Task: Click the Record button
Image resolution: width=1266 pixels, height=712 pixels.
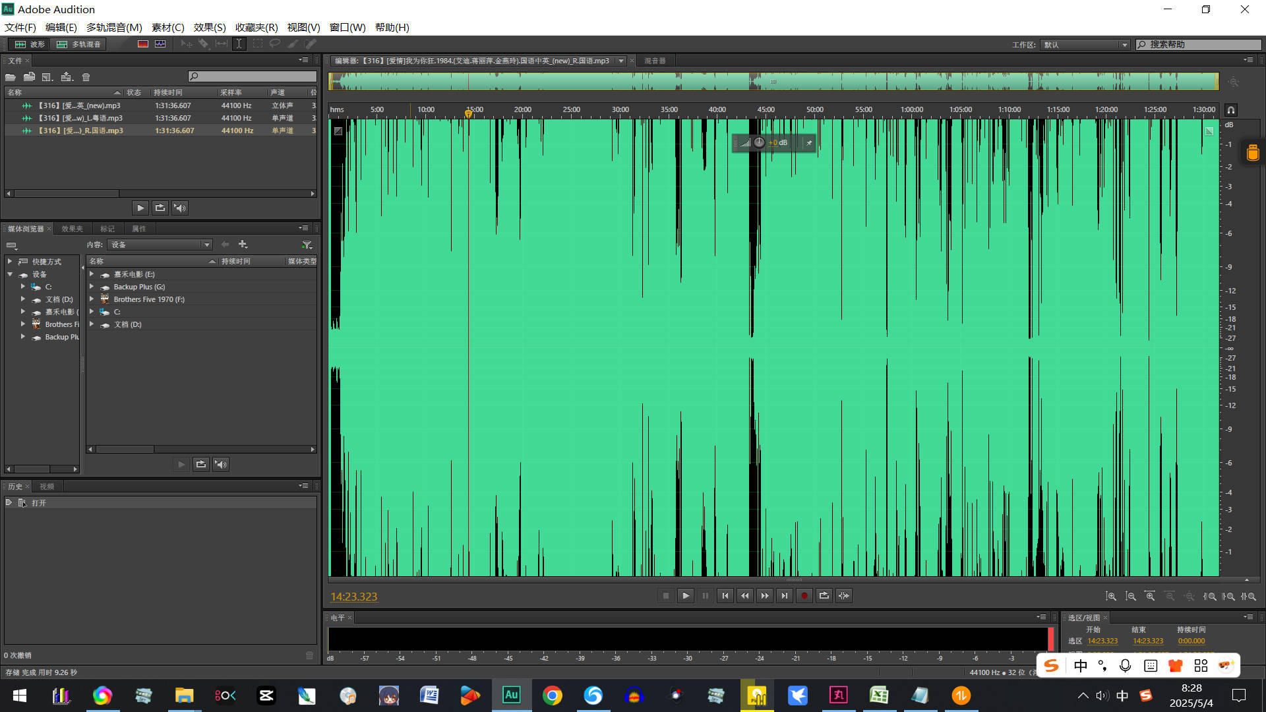Action: tap(804, 596)
